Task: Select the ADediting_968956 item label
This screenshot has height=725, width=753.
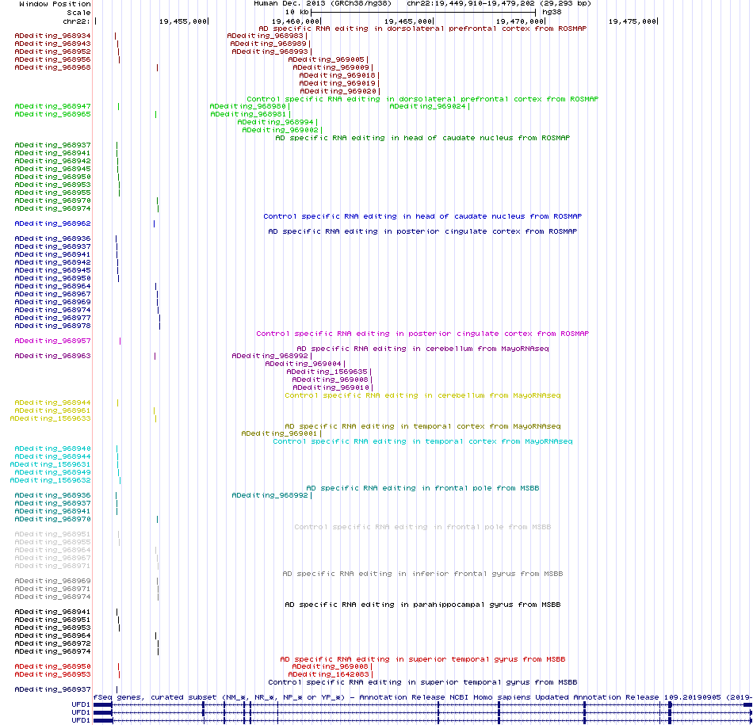Action: (52, 59)
